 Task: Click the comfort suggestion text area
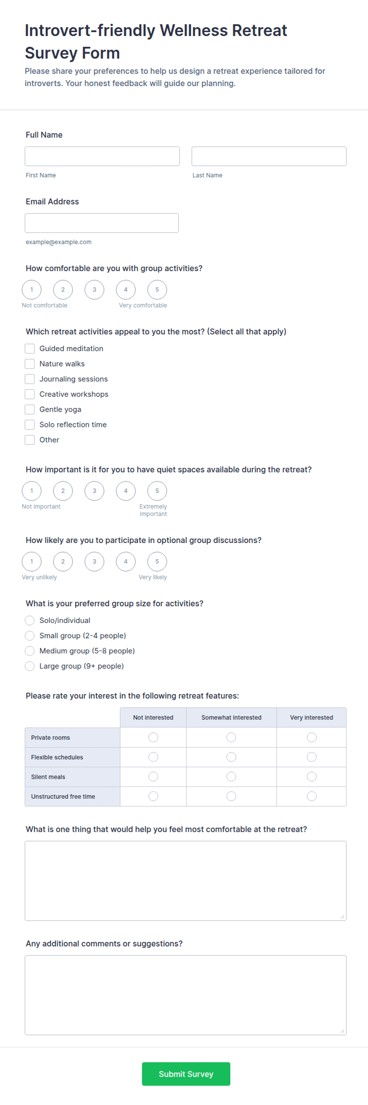click(186, 881)
